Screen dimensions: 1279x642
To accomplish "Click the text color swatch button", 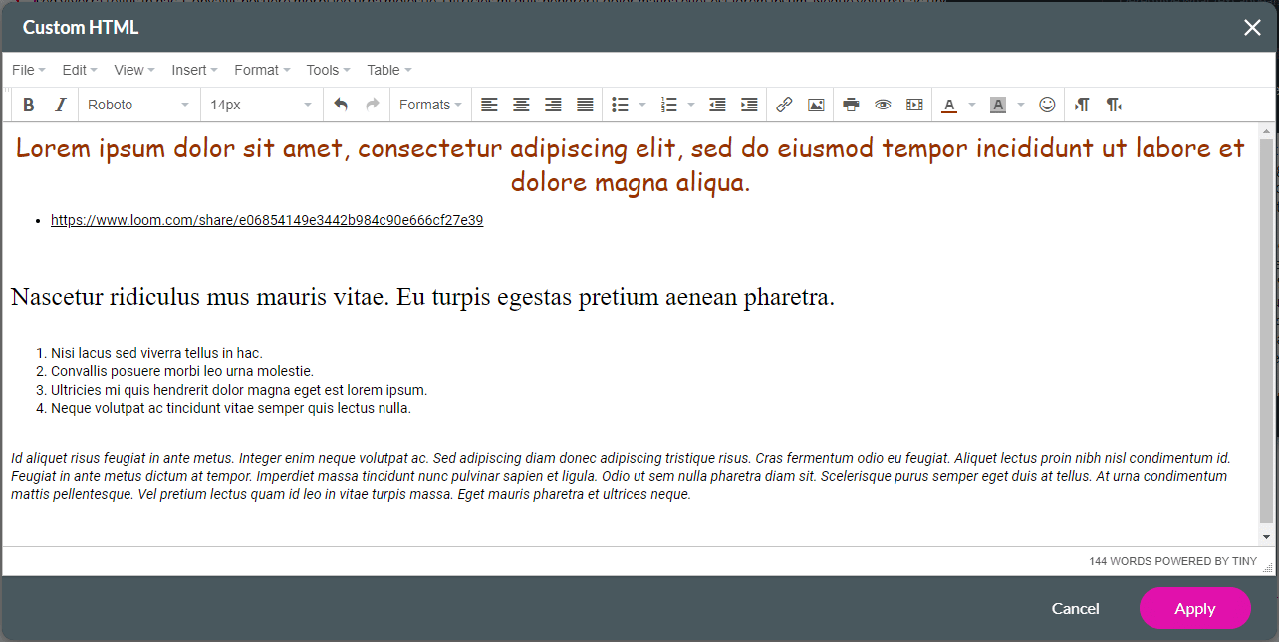I will pyautogui.click(x=949, y=105).
